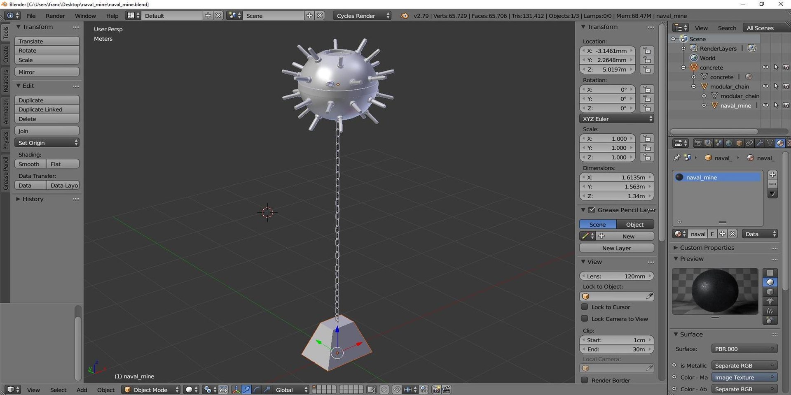Delete the current Scene with X
This screenshot has height=395, width=791.
[x=320, y=16]
